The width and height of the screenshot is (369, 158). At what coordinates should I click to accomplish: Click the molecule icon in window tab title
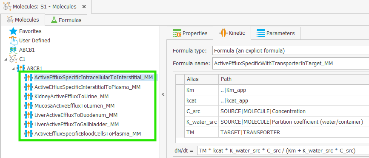[7, 6]
